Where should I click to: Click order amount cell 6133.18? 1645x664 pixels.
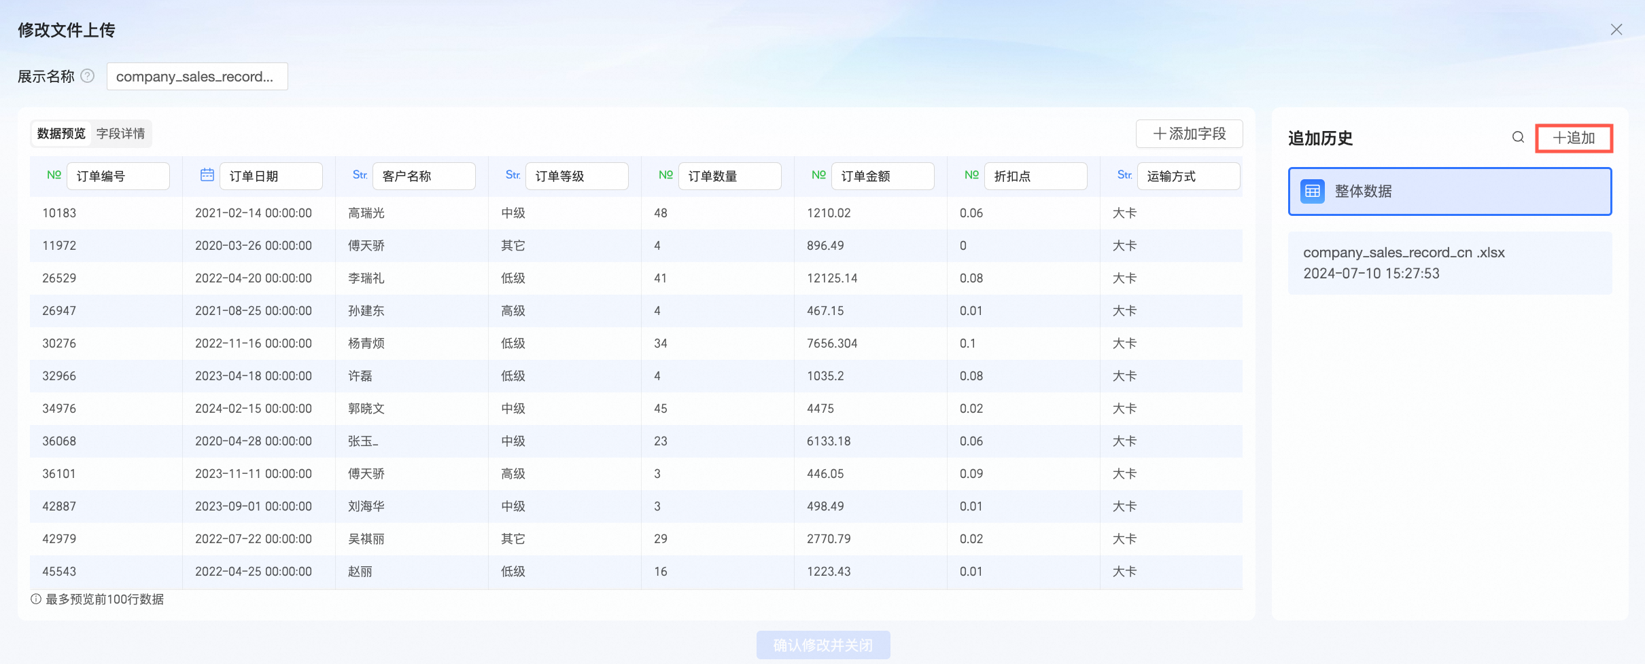click(x=829, y=441)
